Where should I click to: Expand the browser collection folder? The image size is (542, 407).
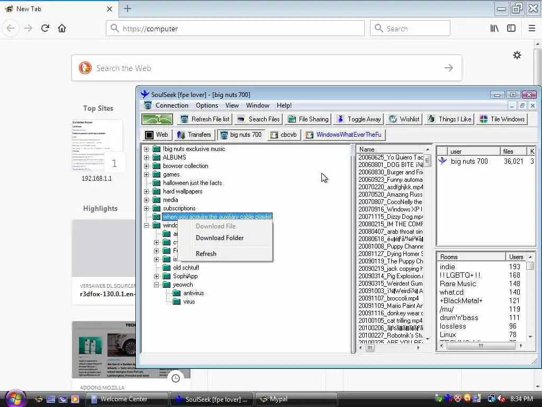146,166
